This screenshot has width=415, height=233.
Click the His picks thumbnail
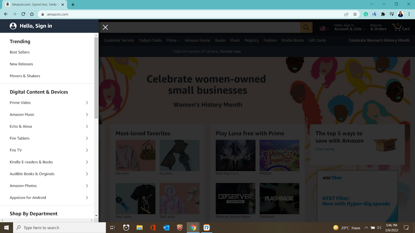point(179,155)
